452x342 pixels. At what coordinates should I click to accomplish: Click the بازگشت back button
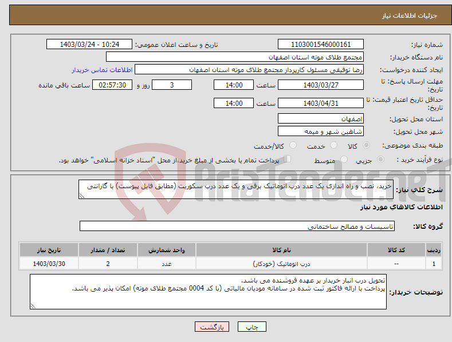212,327
